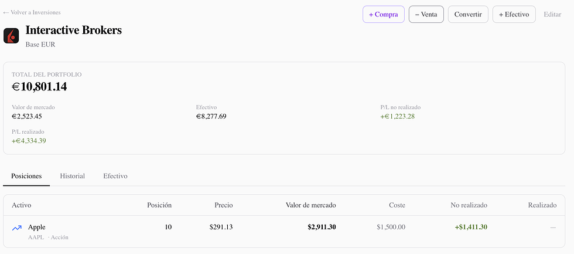Image resolution: width=574 pixels, height=254 pixels.
Task: Click the Apple price $291.13
Action: 221,227
